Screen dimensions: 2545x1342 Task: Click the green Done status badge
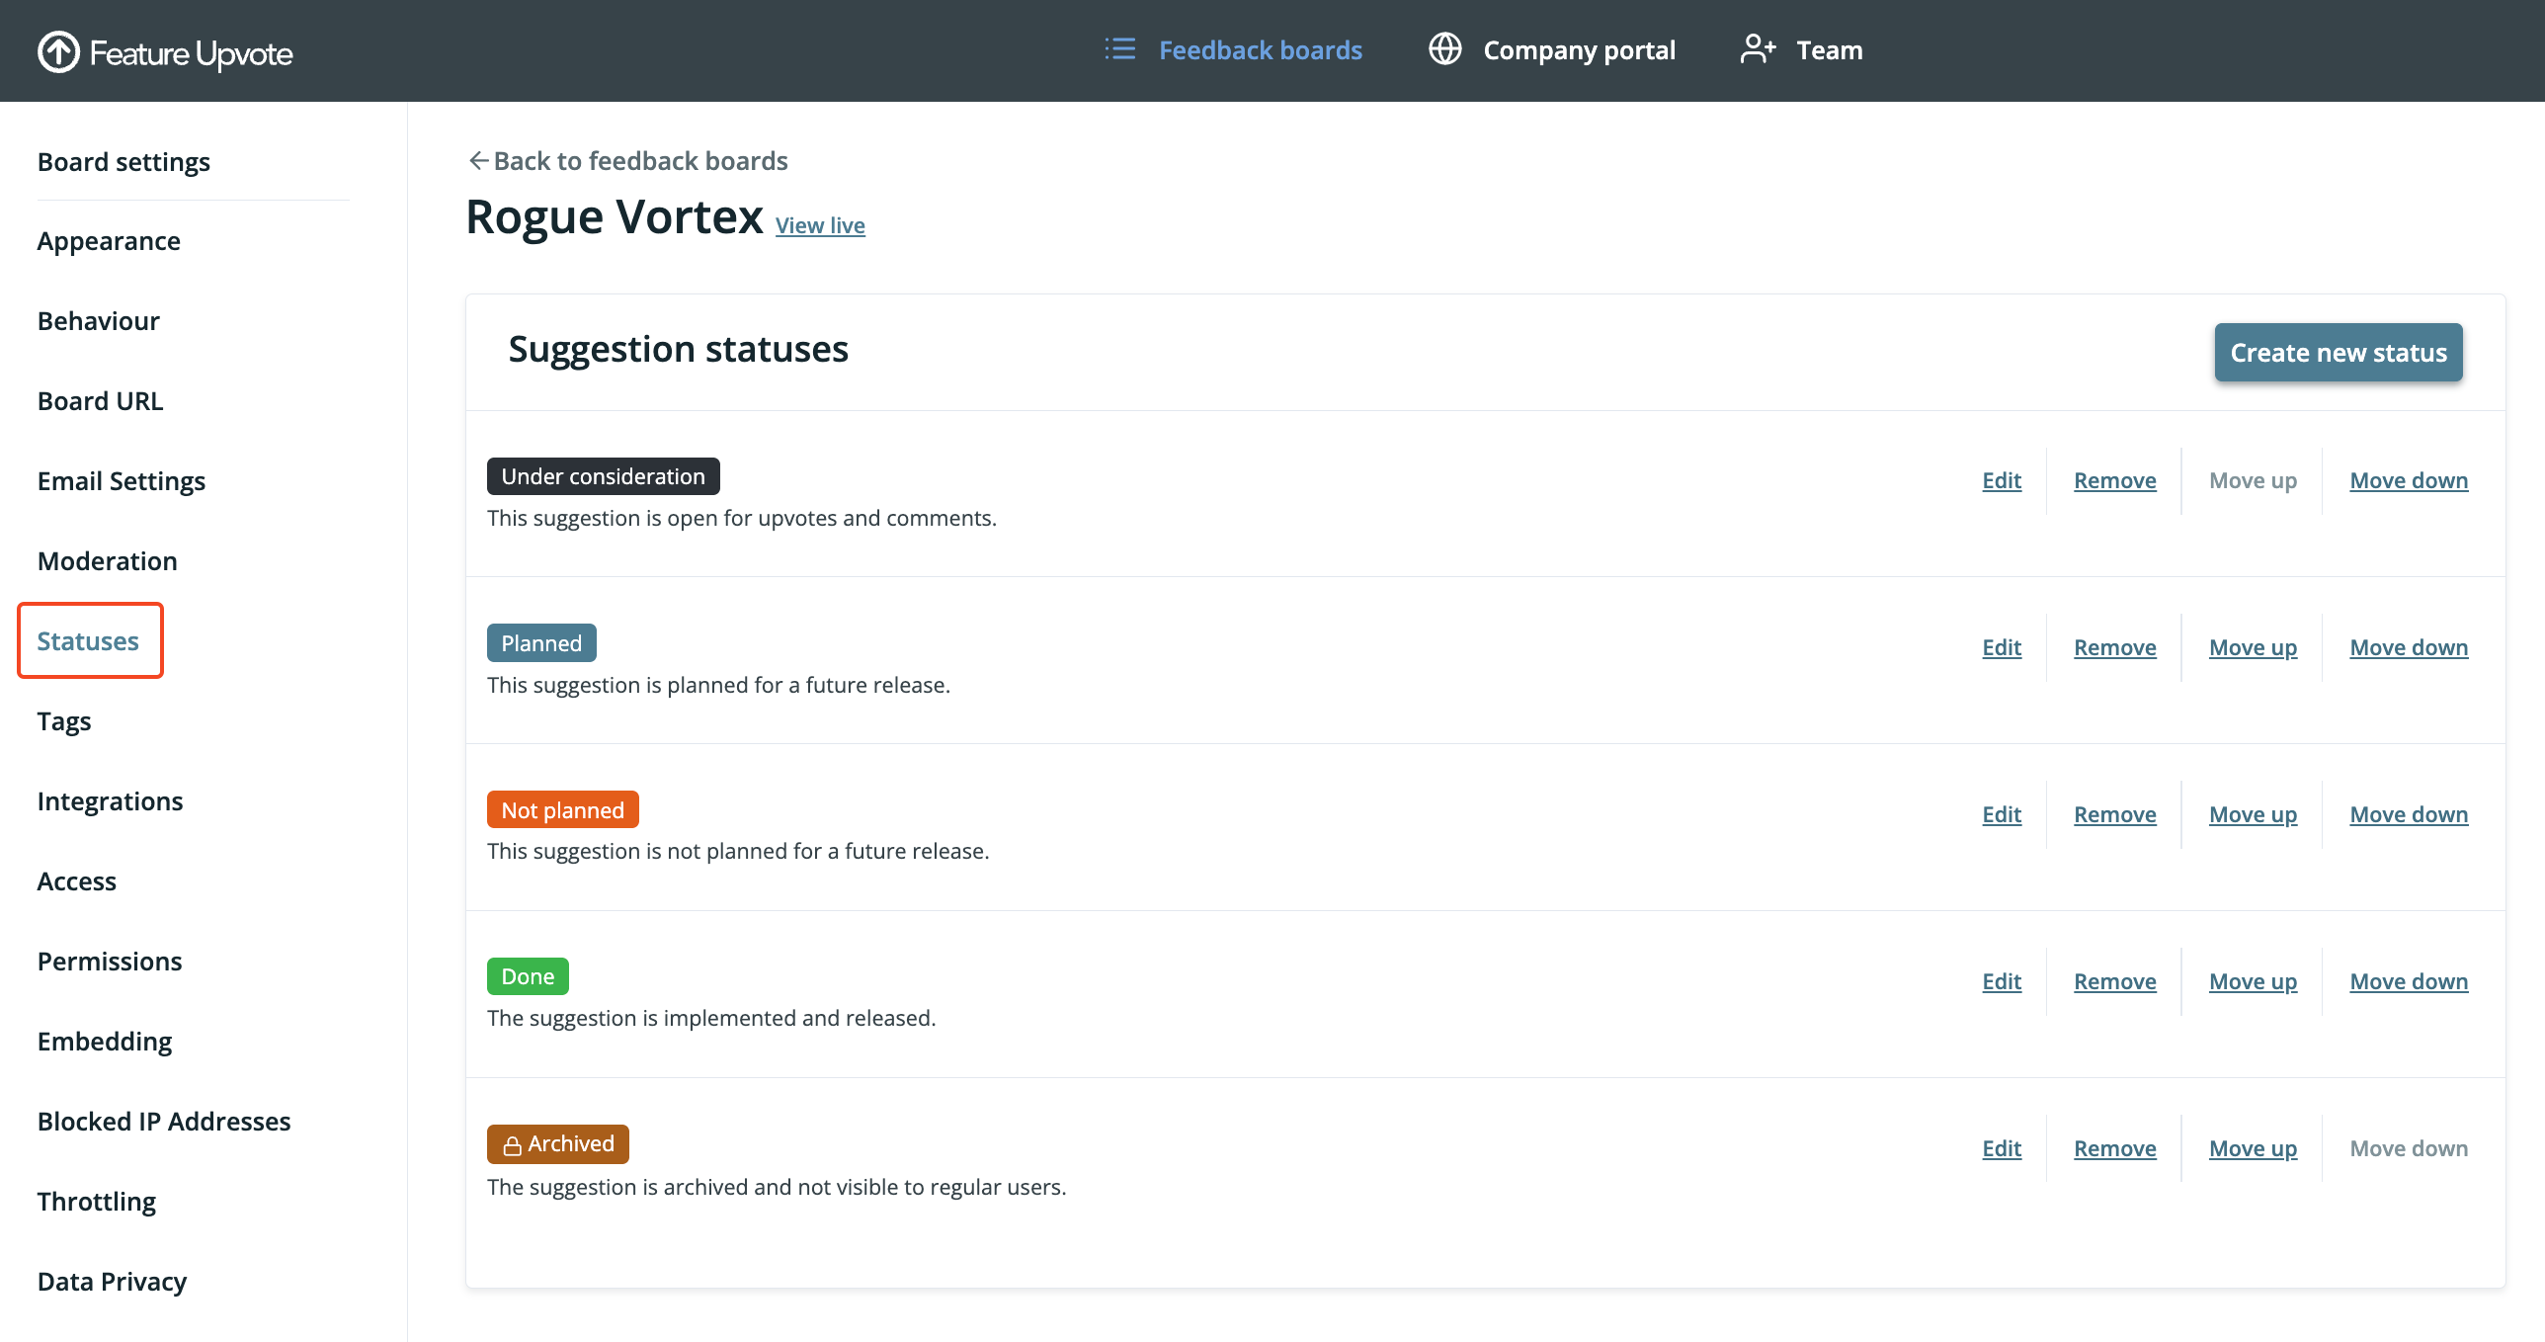point(527,976)
